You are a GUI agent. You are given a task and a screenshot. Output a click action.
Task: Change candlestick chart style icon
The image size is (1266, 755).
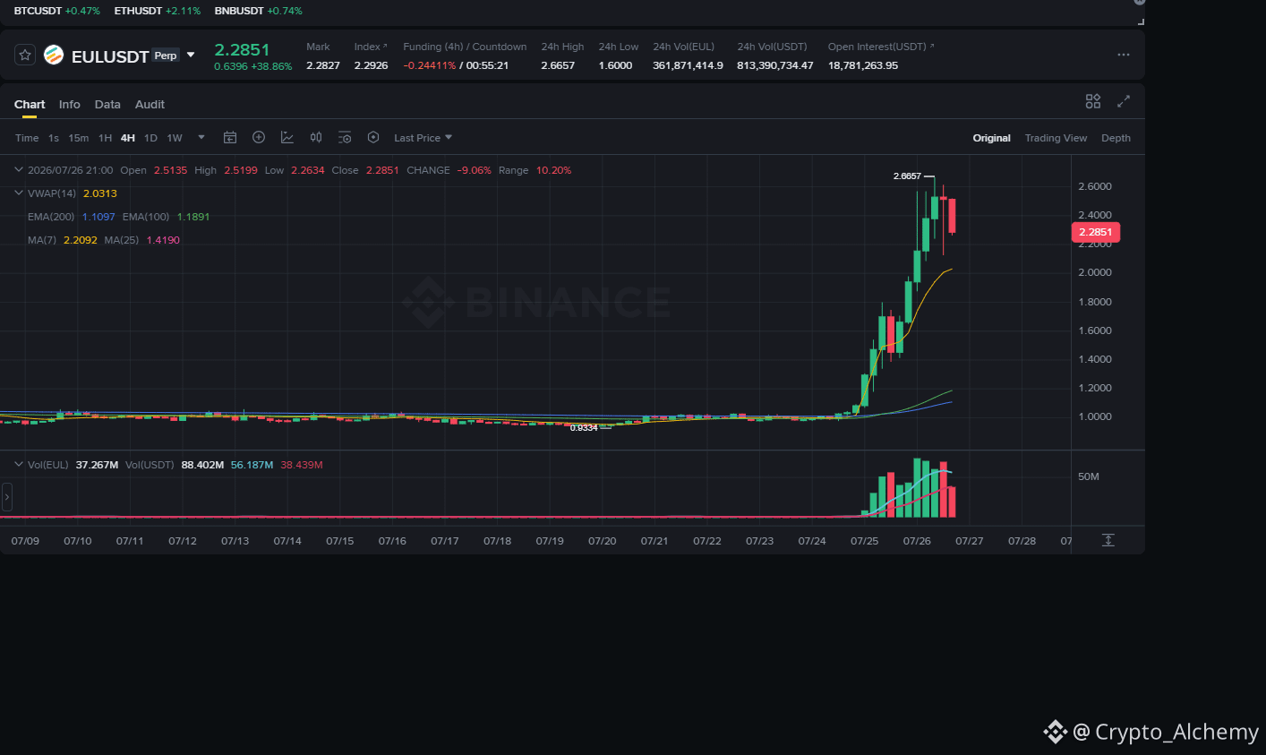pos(316,137)
